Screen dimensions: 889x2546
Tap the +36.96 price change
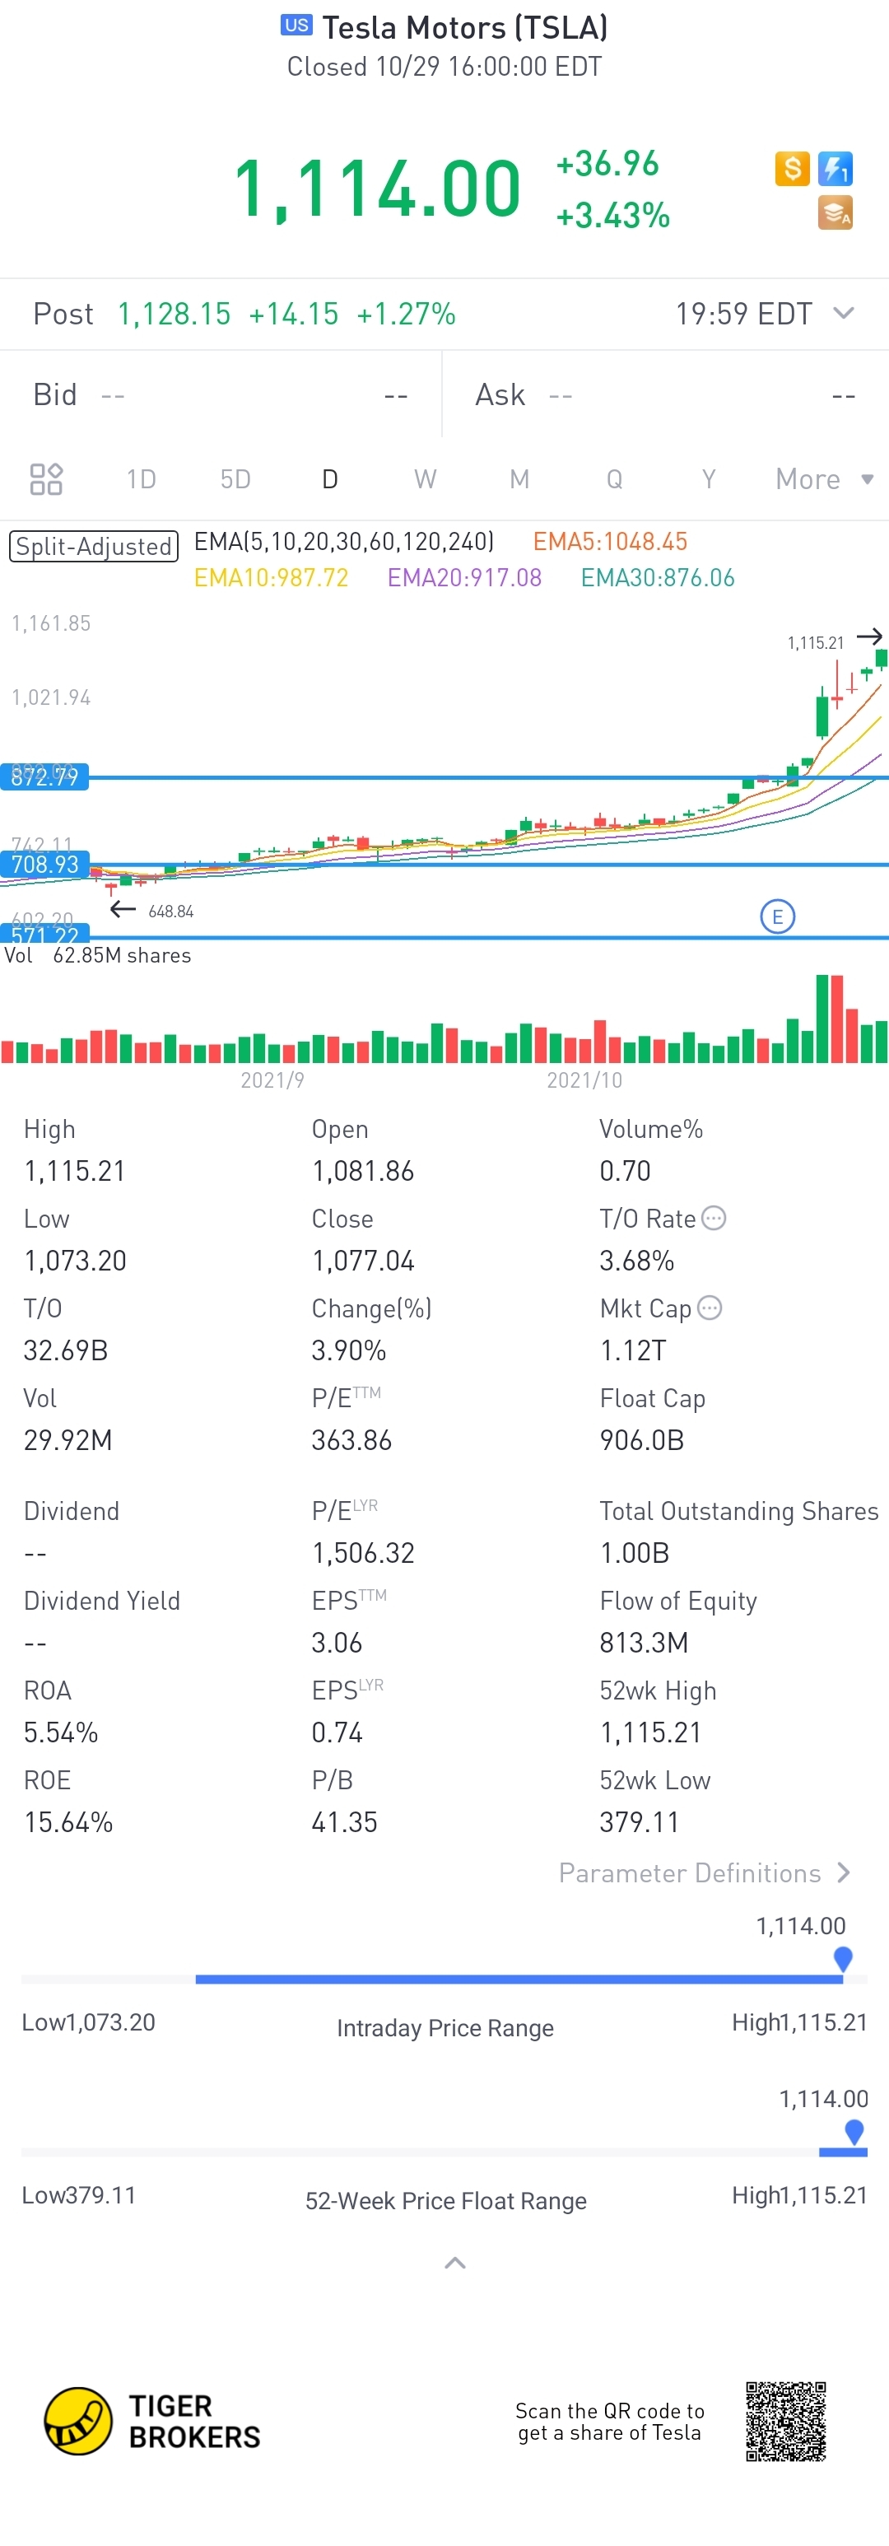click(607, 164)
